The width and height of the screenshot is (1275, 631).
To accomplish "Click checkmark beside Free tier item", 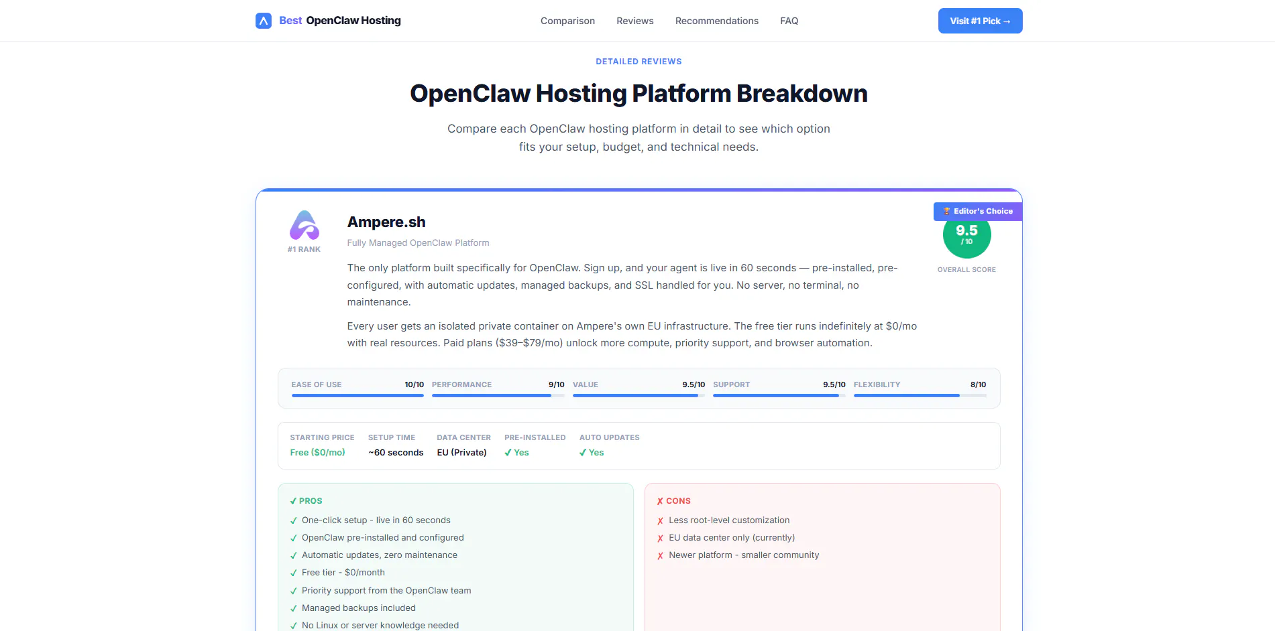I will [293, 573].
